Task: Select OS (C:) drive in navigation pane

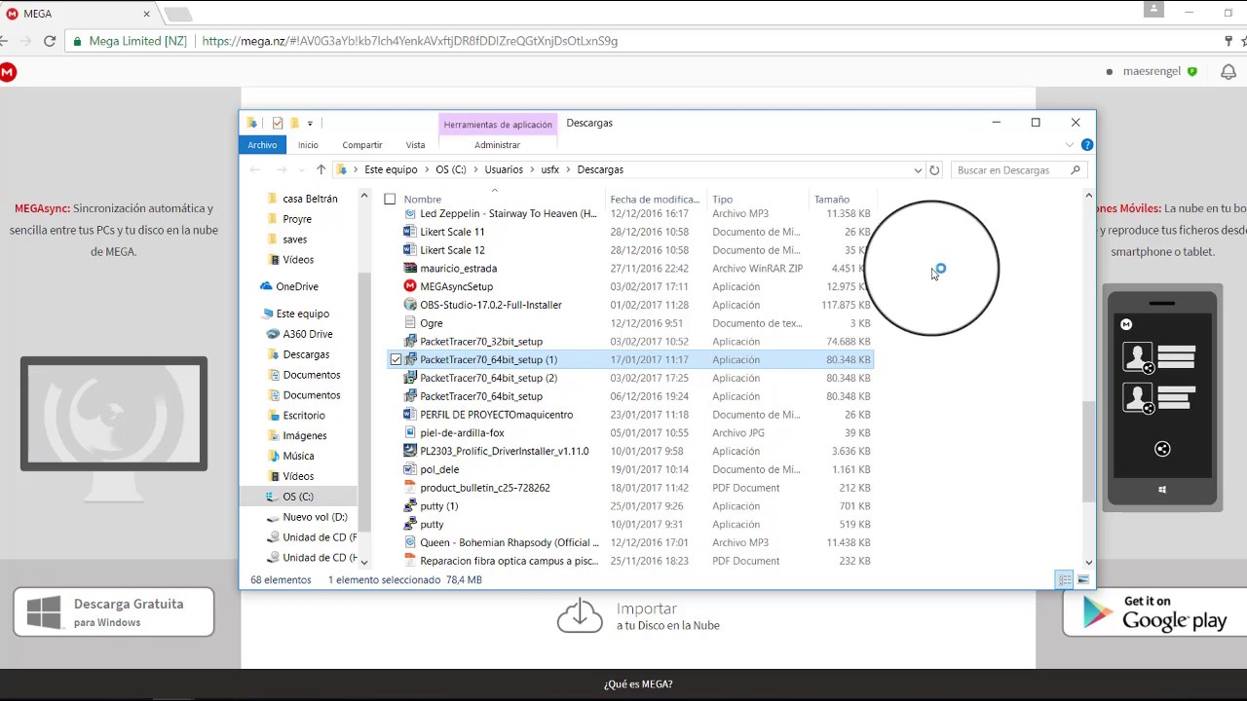Action: click(298, 497)
